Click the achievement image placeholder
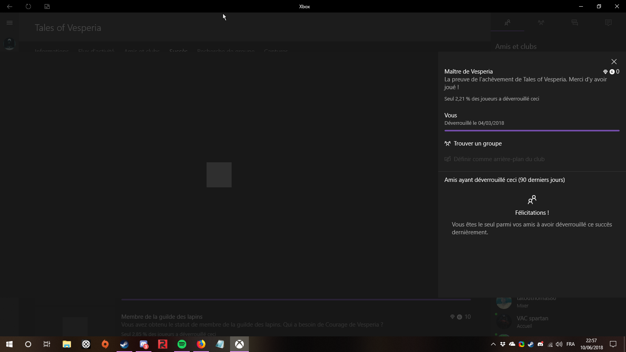The image size is (626, 352). click(219, 175)
